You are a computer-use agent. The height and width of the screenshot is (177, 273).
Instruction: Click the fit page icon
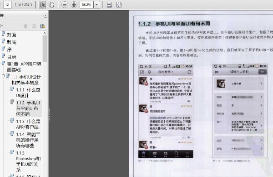tap(119, 5)
